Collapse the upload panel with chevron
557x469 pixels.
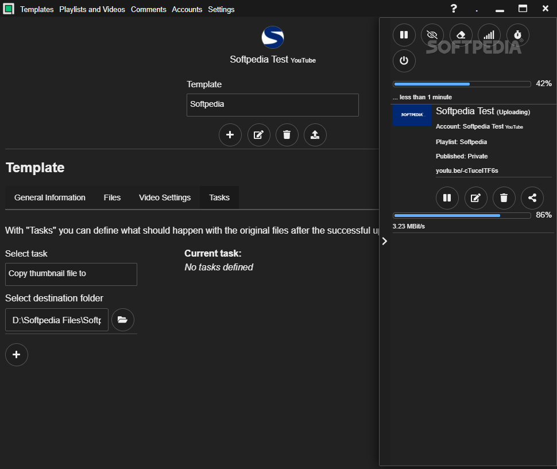click(x=385, y=242)
